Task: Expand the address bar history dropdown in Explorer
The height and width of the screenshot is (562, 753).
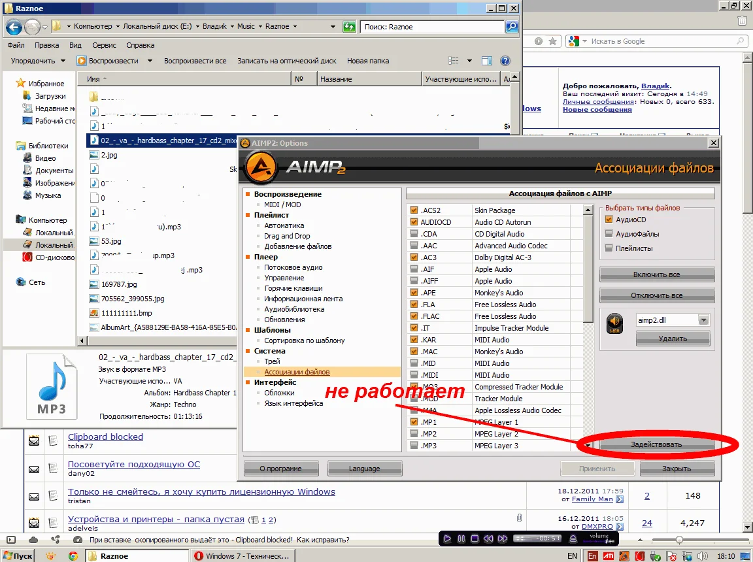Action: pos(333,27)
